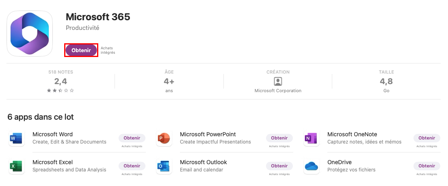Click 'Protégez vos fichiers' subtitle
This screenshot has width=448, height=186.
click(x=351, y=169)
